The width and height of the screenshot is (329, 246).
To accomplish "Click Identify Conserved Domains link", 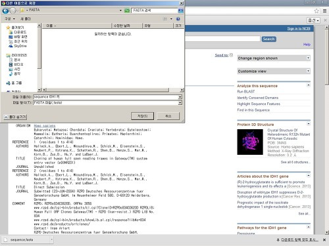I will point(258,98).
